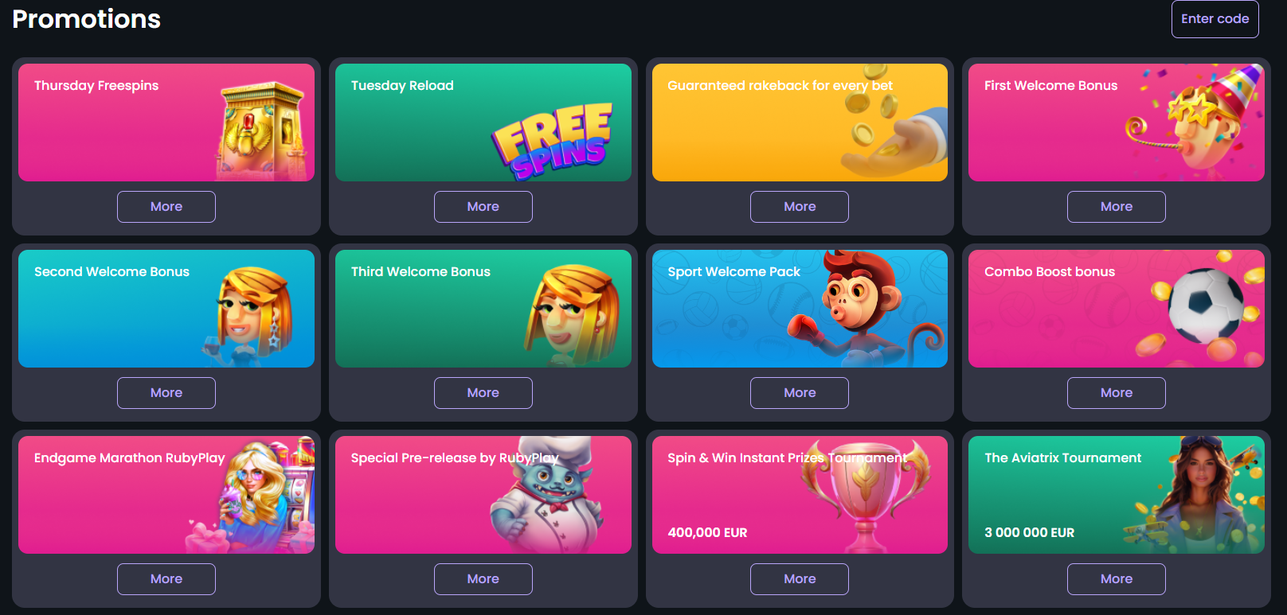1287x615 pixels.
Task: Open the Spin & Win Instant Prizes trophy banner
Action: tap(800, 495)
